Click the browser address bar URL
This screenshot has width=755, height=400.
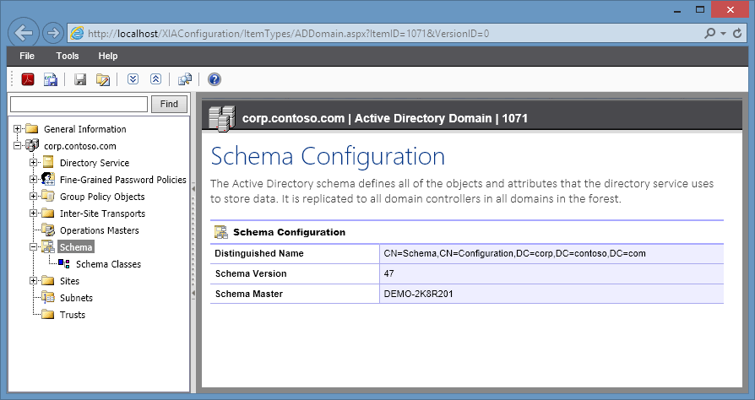[x=288, y=34]
